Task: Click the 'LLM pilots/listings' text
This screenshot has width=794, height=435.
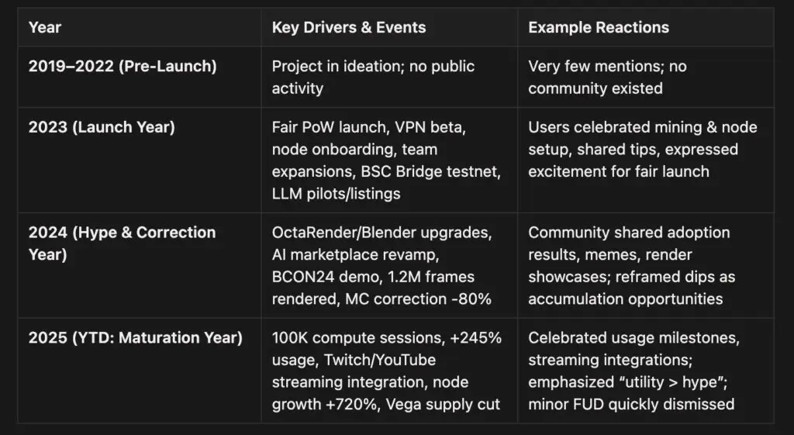Action: (336, 193)
